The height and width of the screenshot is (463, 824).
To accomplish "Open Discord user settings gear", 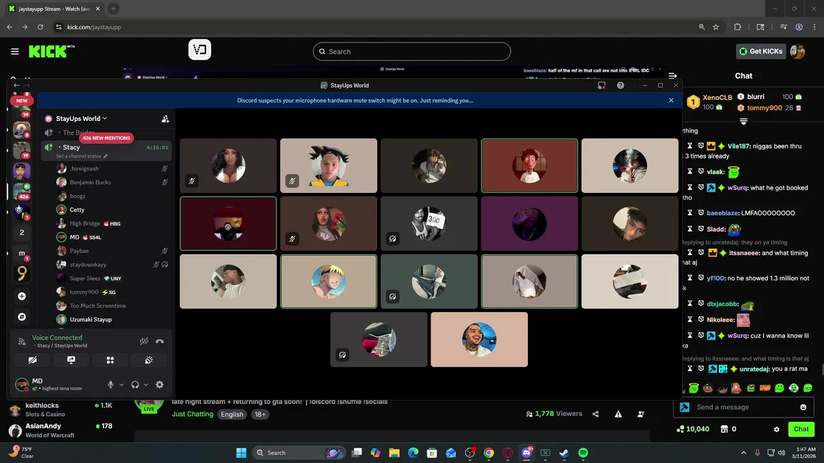I will [160, 385].
